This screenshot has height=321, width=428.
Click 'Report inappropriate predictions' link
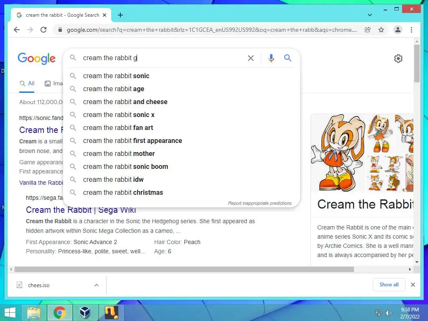[260, 204]
